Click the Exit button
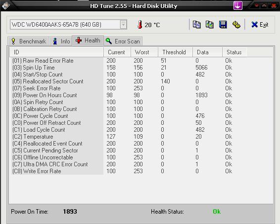 point(260,25)
